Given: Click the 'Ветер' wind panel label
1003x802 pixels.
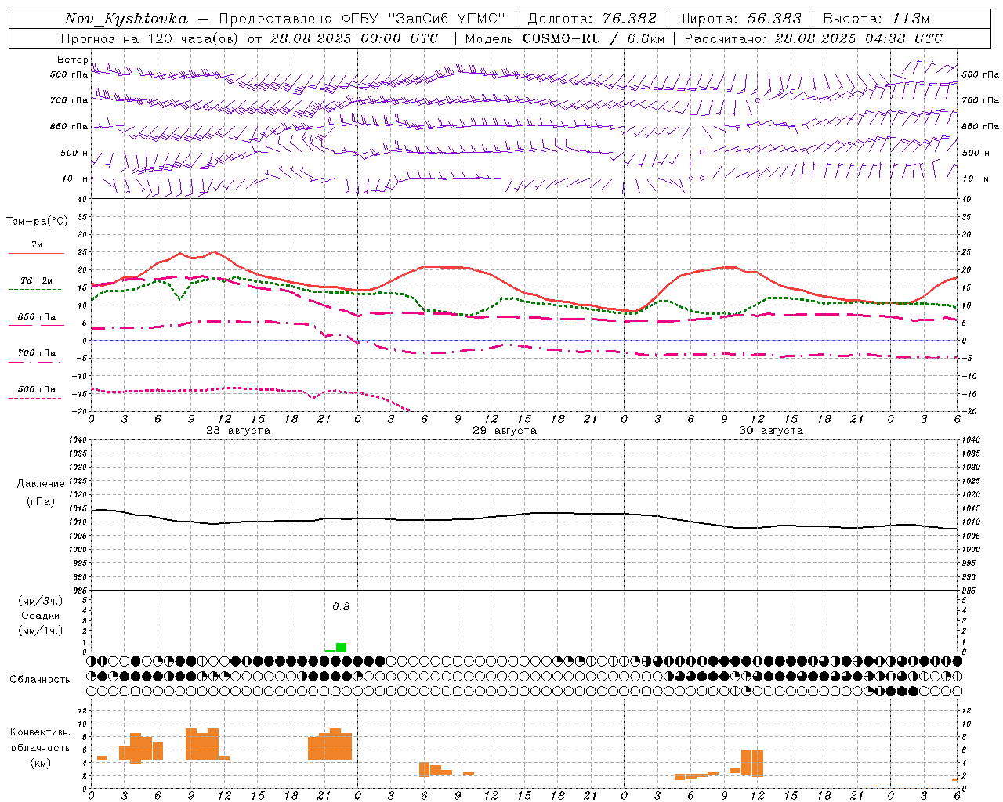Looking at the screenshot, I should point(72,60).
